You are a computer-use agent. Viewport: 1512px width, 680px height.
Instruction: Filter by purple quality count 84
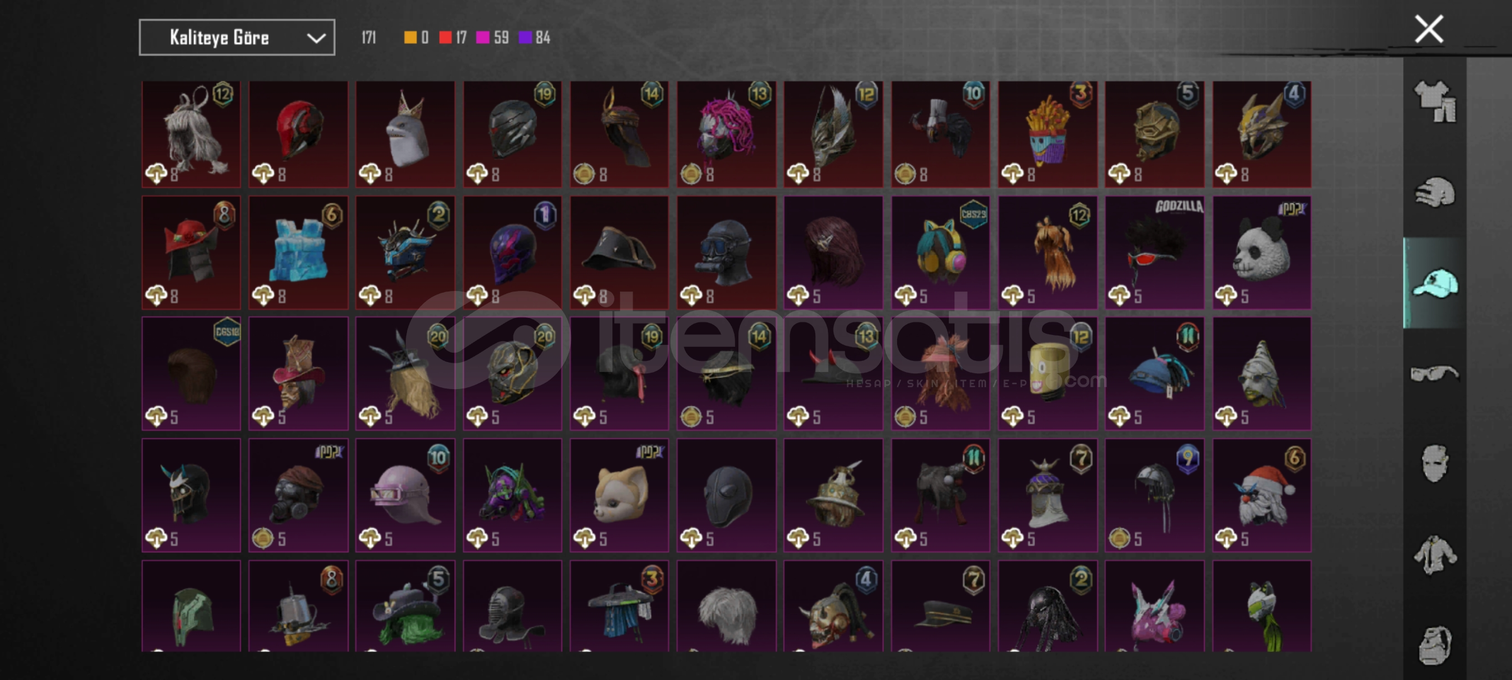pos(534,38)
